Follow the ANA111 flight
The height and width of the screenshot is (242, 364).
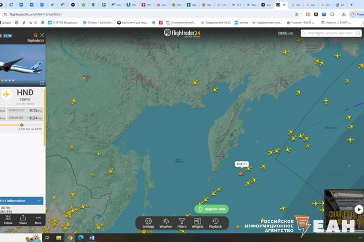click(8, 219)
